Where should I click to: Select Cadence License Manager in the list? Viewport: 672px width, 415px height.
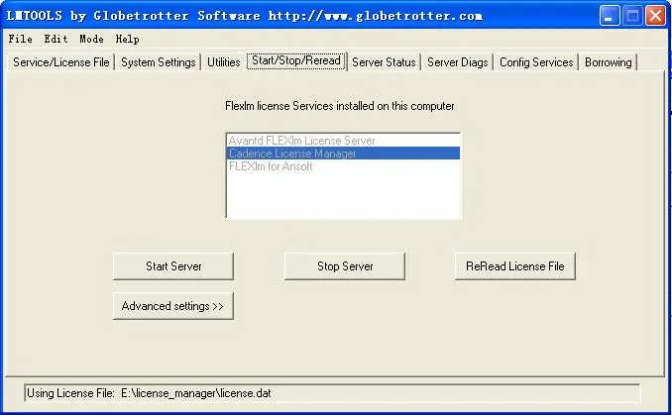343,154
